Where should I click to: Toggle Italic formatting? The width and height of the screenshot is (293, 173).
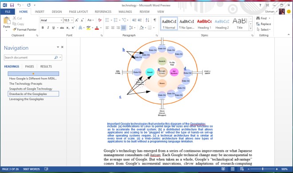pyautogui.click(x=48, y=28)
